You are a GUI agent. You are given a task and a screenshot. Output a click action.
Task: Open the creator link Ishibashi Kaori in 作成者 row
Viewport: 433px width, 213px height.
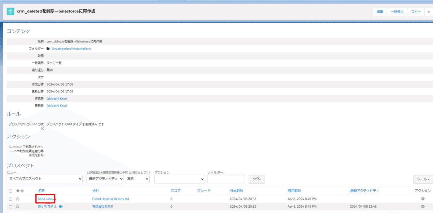[57, 99]
